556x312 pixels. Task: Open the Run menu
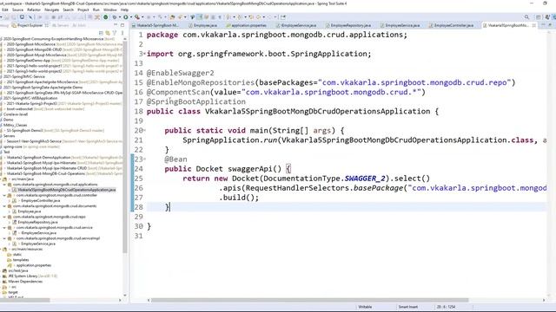click(96, 10)
